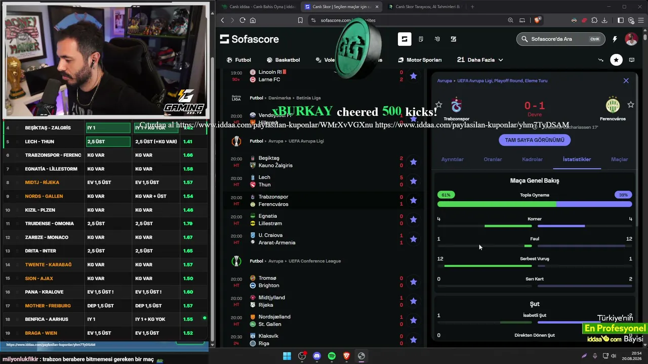Favorite the Trabzonspor team
The image size is (648, 364).
coord(439,105)
